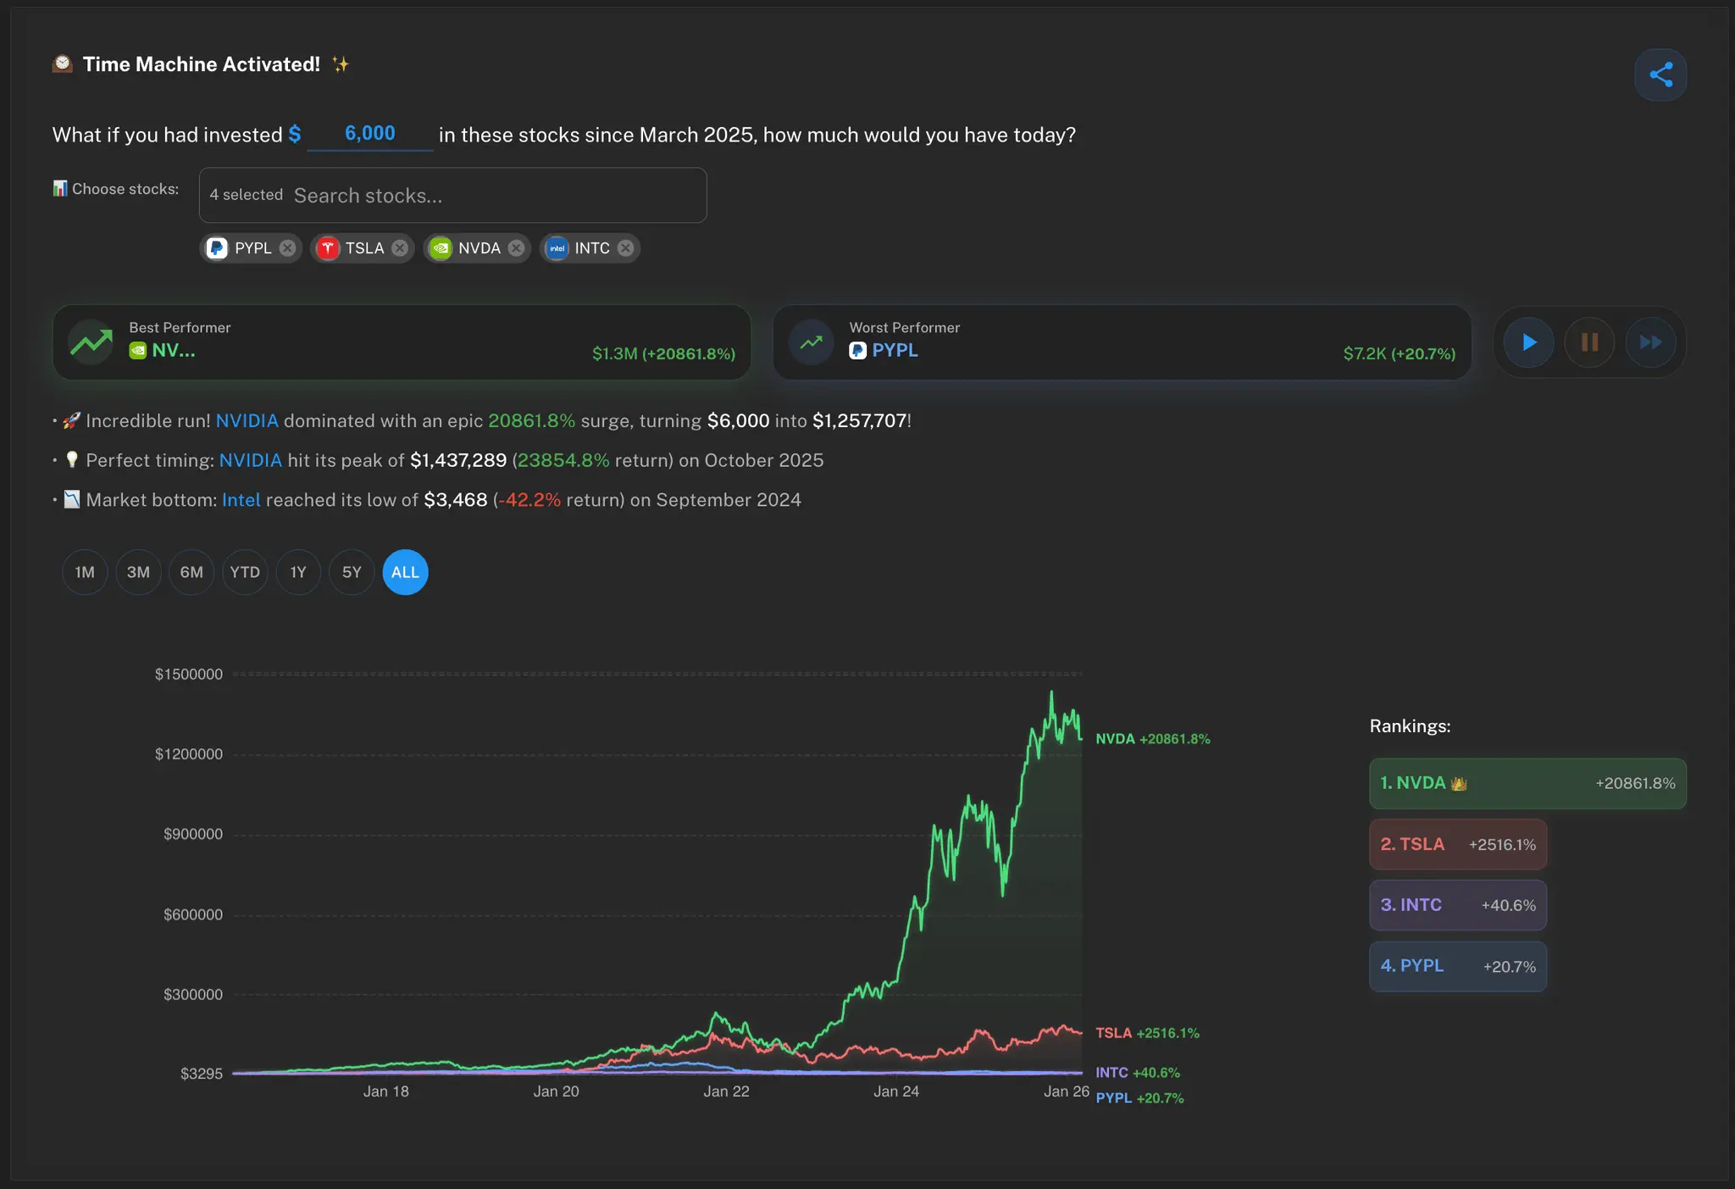Click the '4 selected' count label
Screen dimensions: 1735x1189
point(247,195)
